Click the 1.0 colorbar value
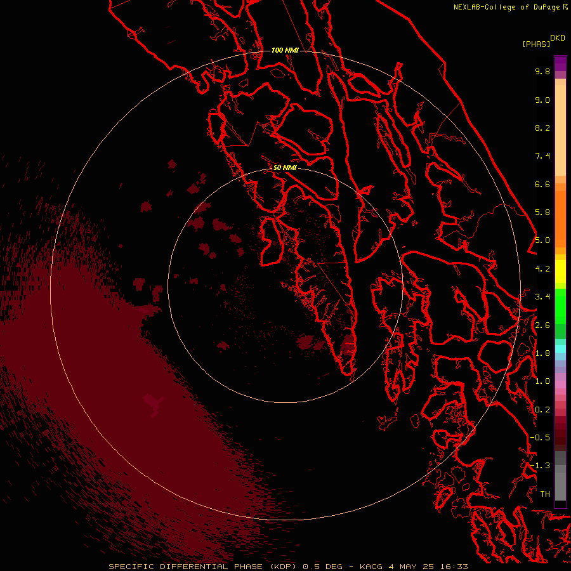This screenshot has width=571, height=571. [x=542, y=381]
